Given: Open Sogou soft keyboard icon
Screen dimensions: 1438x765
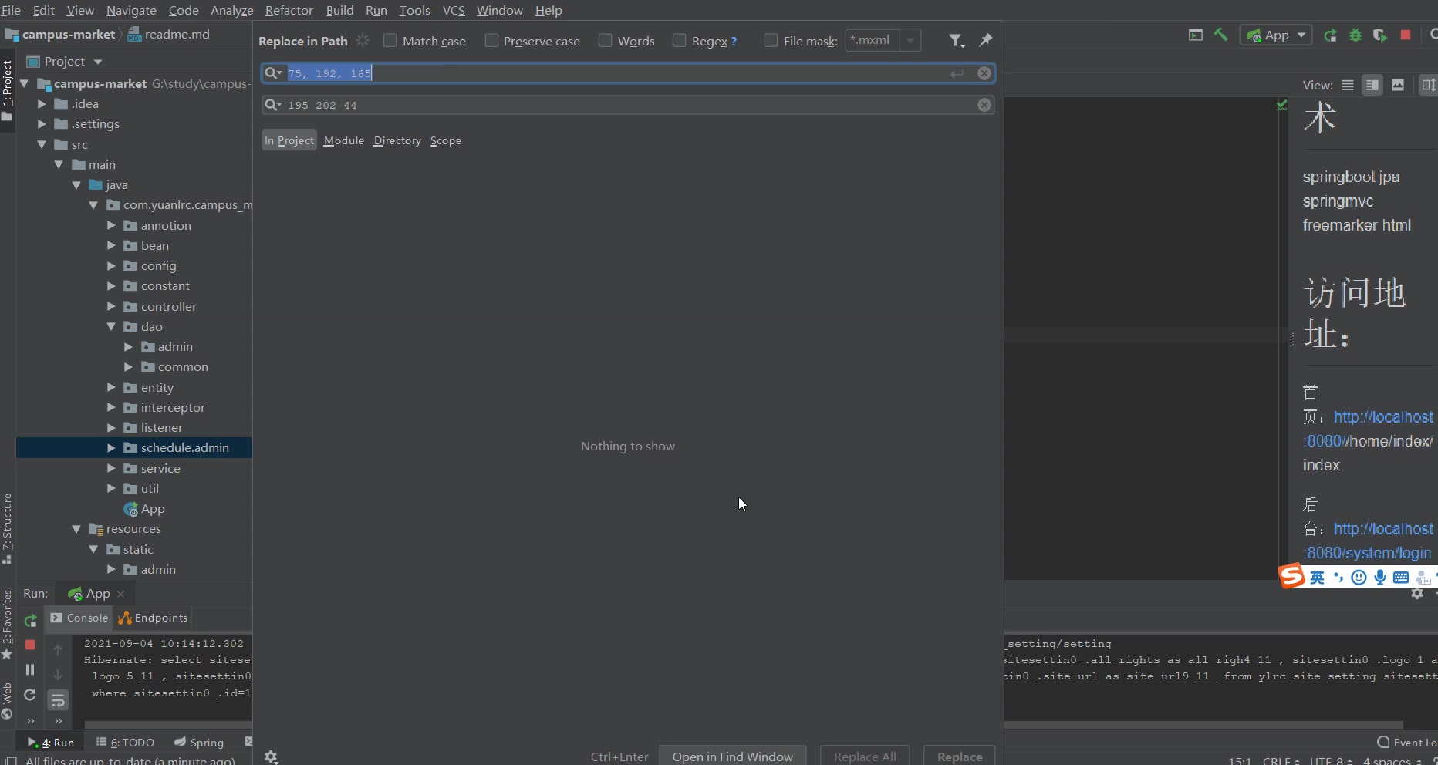Looking at the screenshot, I should click(1401, 578).
